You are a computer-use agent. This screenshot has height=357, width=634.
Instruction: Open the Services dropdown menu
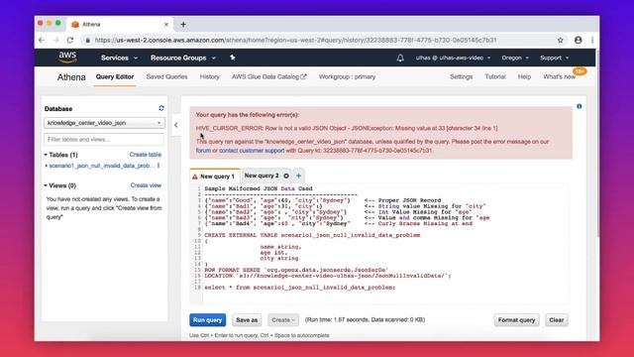click(x=119, y=58)
